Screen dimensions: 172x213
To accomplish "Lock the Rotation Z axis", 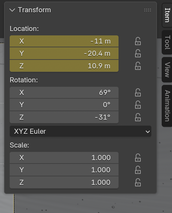I will (138, 117).
